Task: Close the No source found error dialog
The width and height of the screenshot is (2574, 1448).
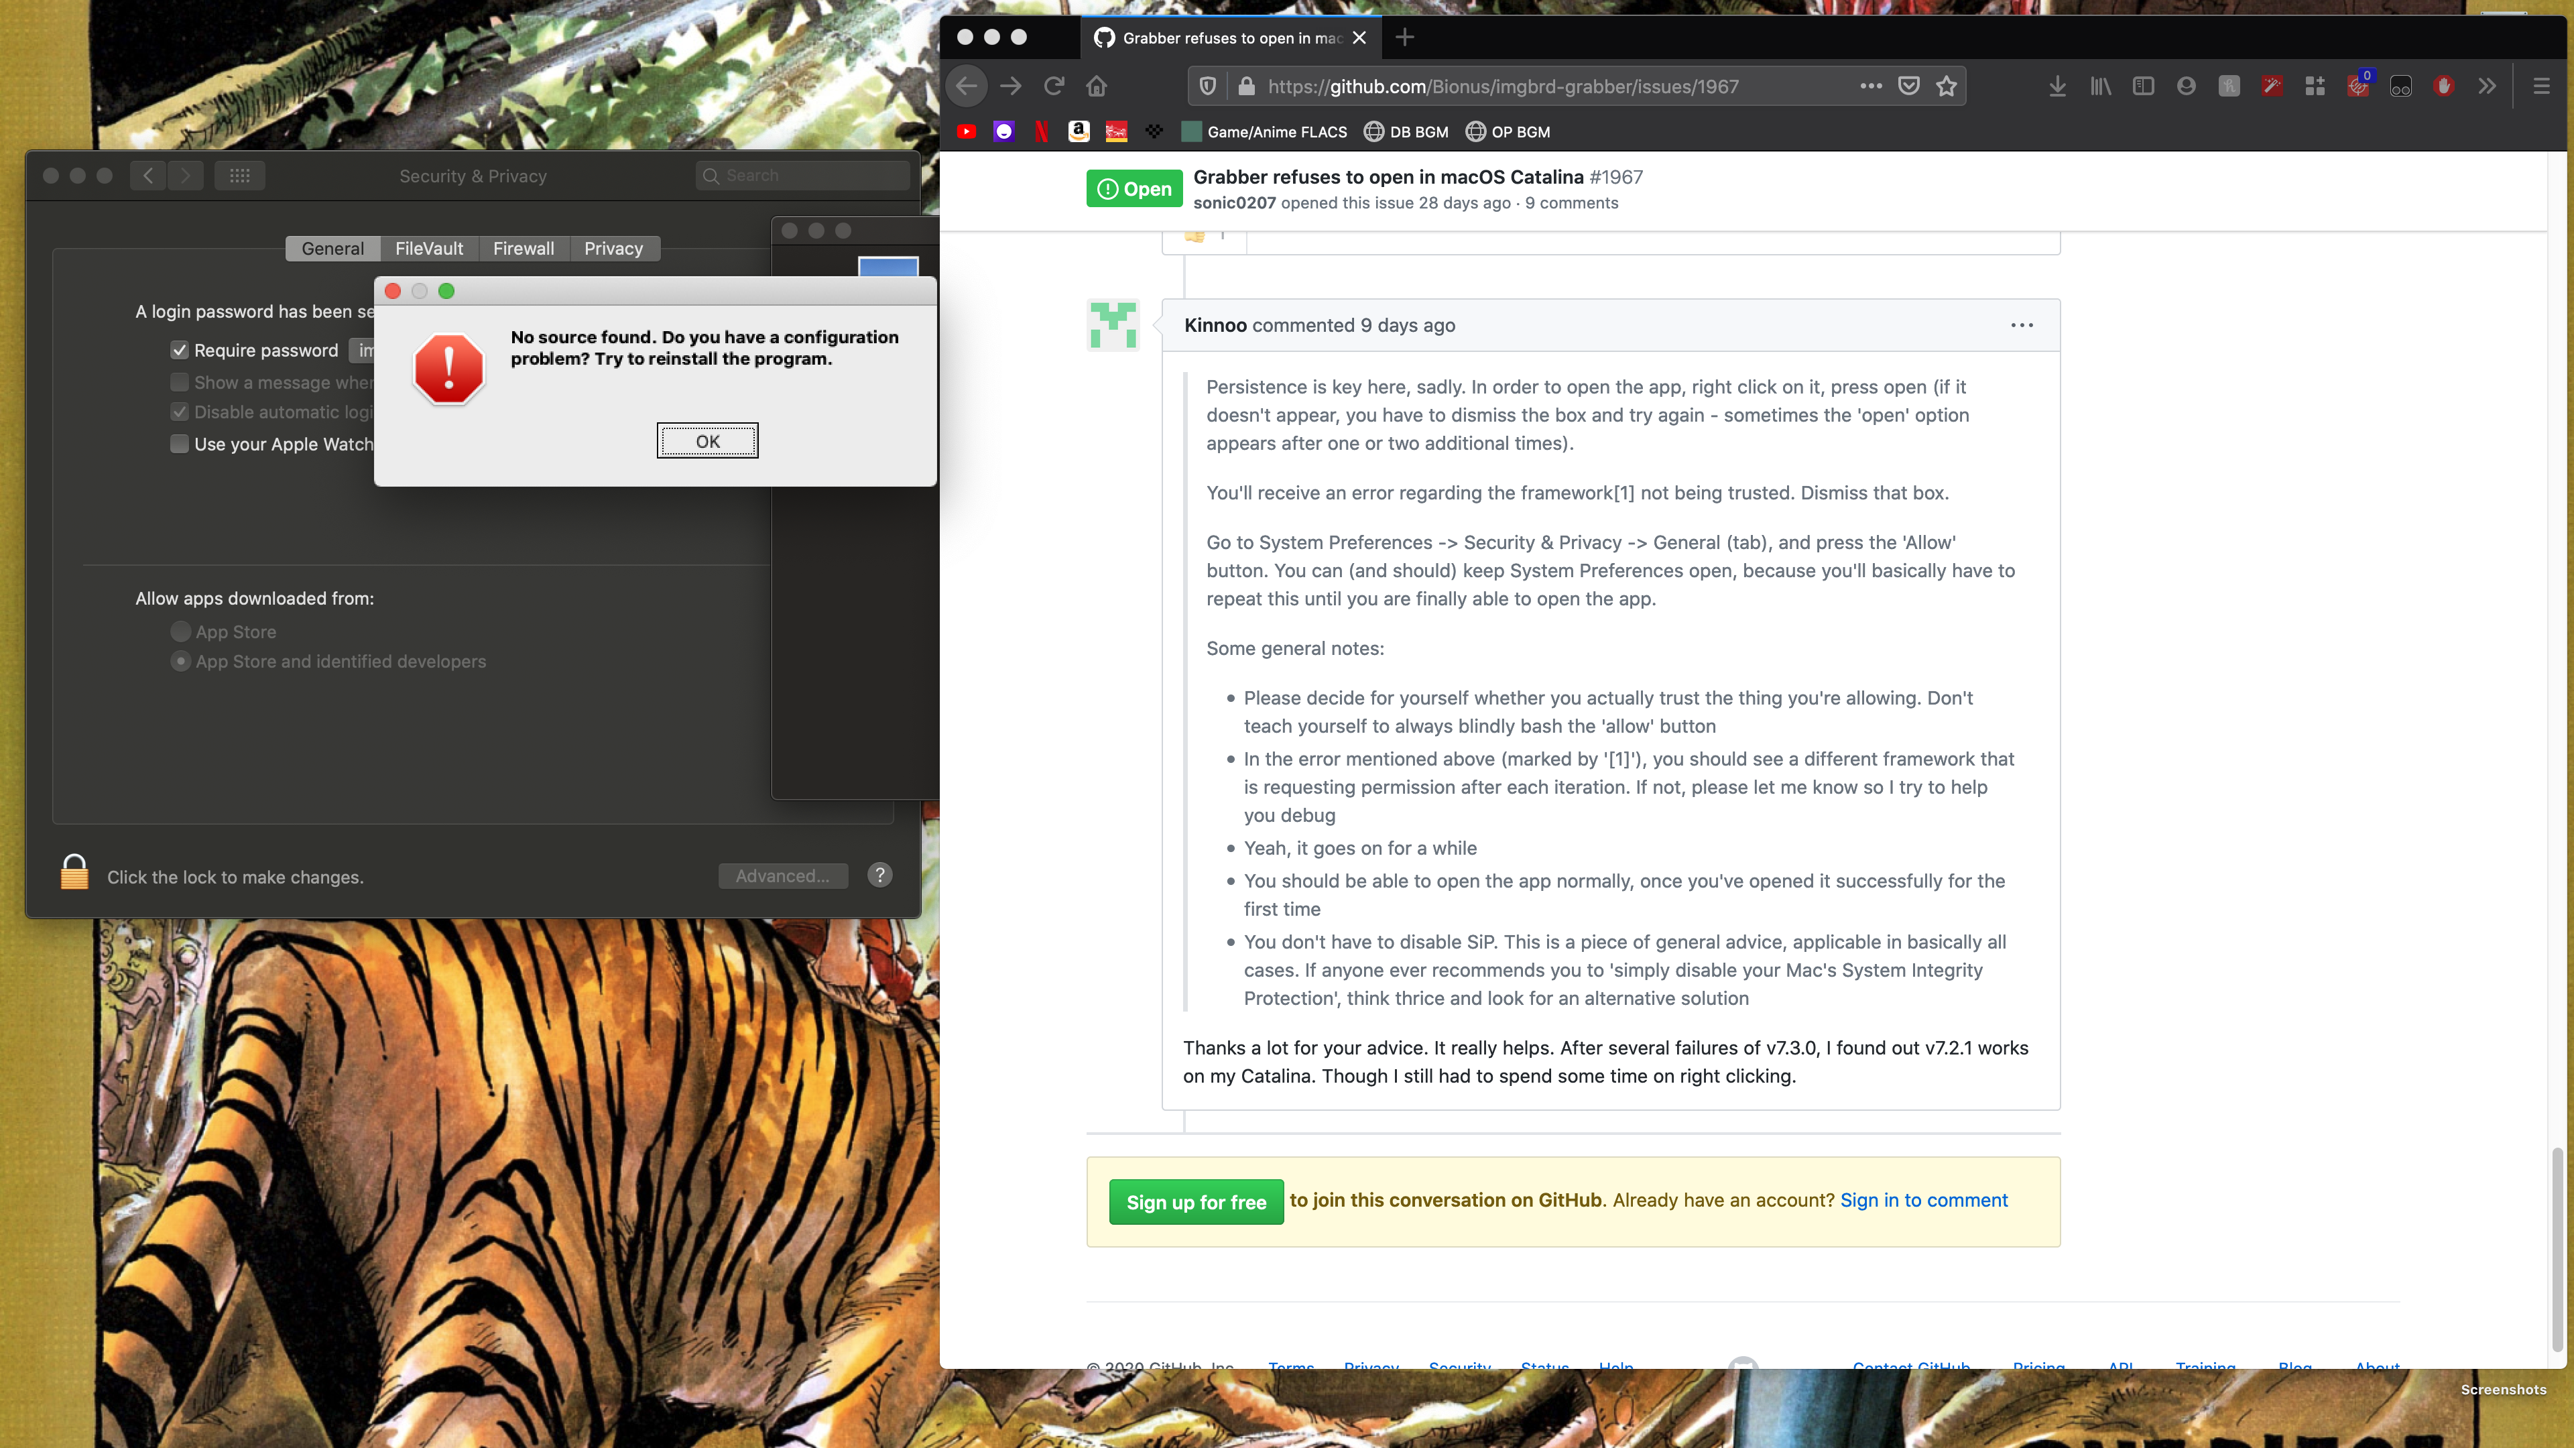Action: click(393, 291)
